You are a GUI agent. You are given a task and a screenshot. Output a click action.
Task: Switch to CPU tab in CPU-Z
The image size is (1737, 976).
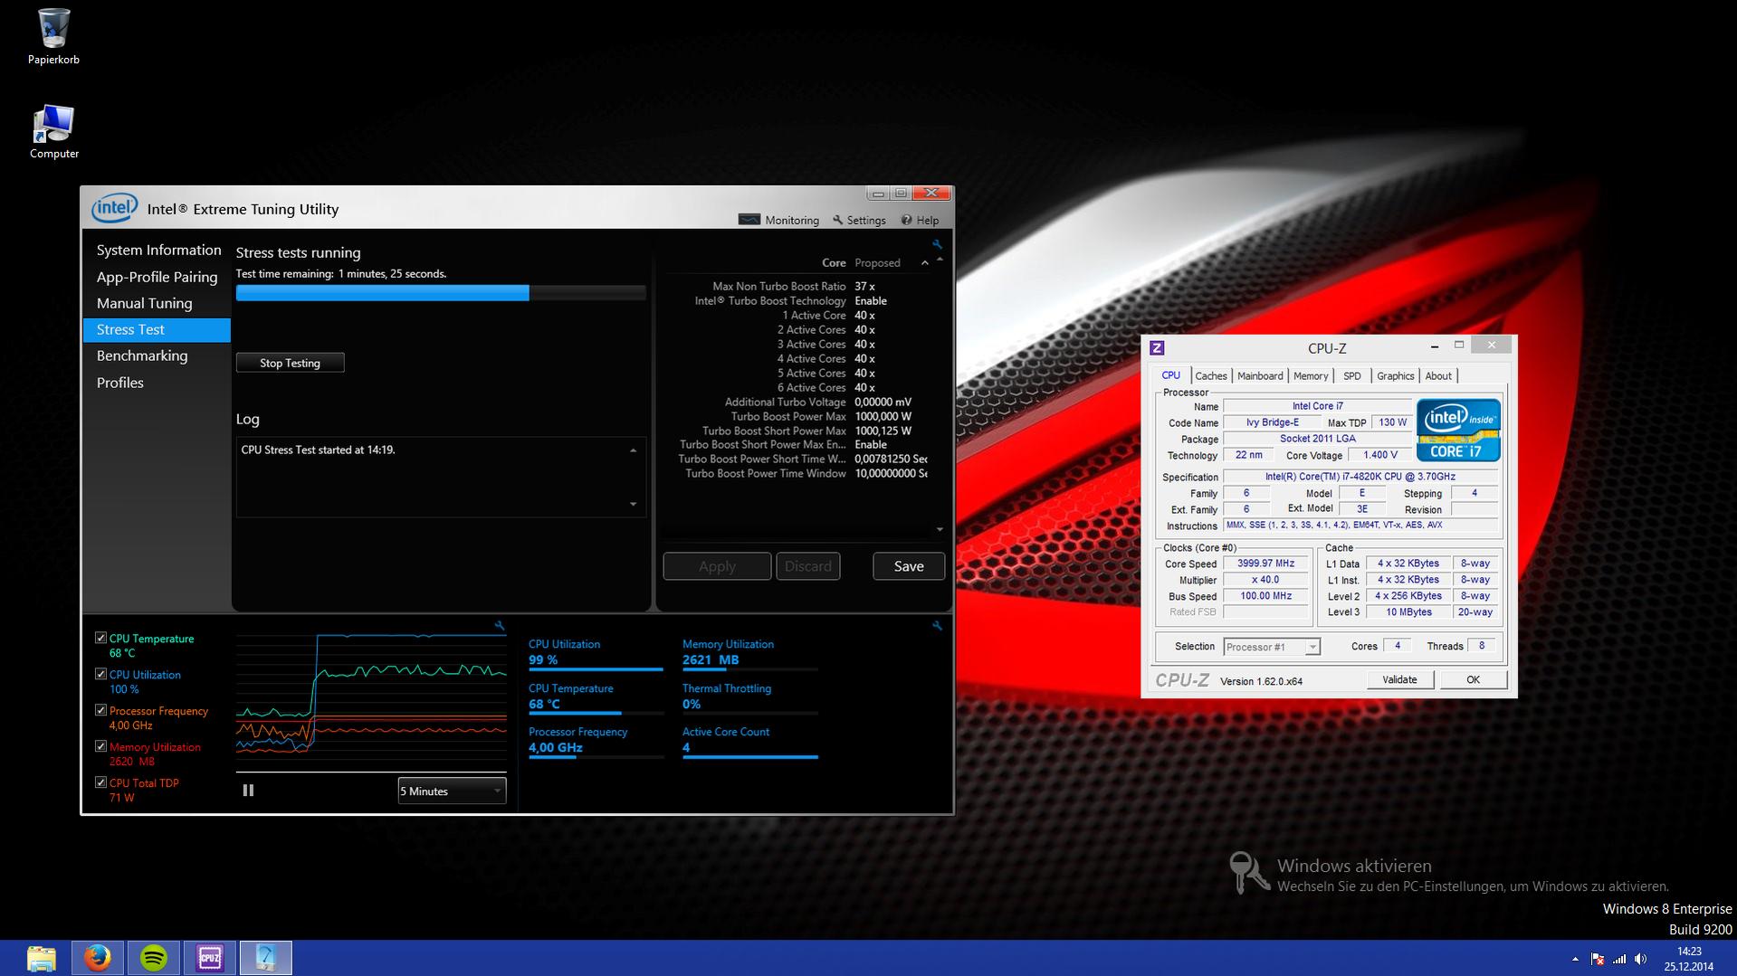click(1171, 375)
